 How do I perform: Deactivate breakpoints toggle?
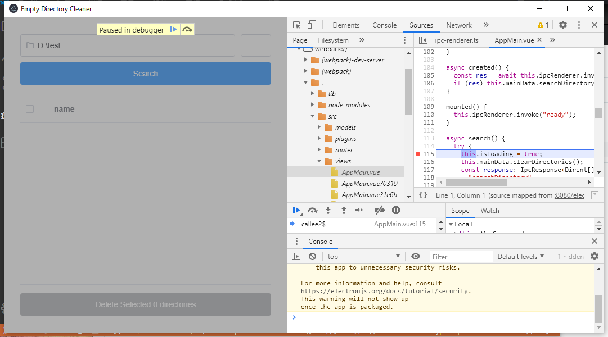click(x=380, y=210)
